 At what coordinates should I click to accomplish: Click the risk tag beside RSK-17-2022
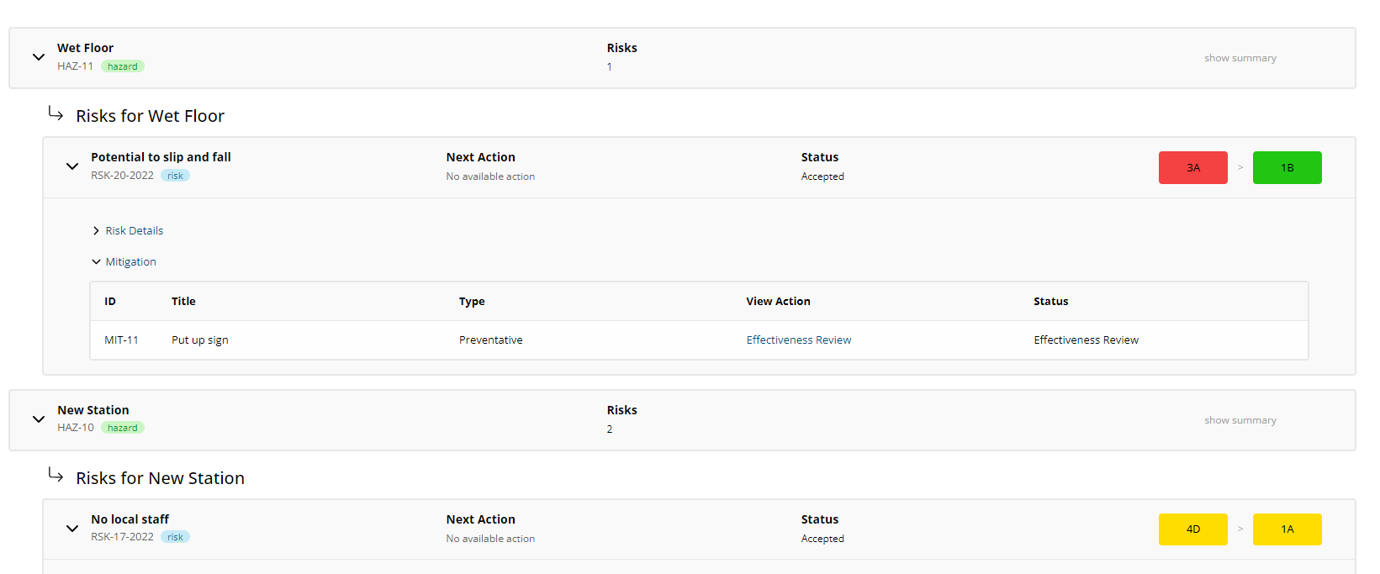(175, 537)
